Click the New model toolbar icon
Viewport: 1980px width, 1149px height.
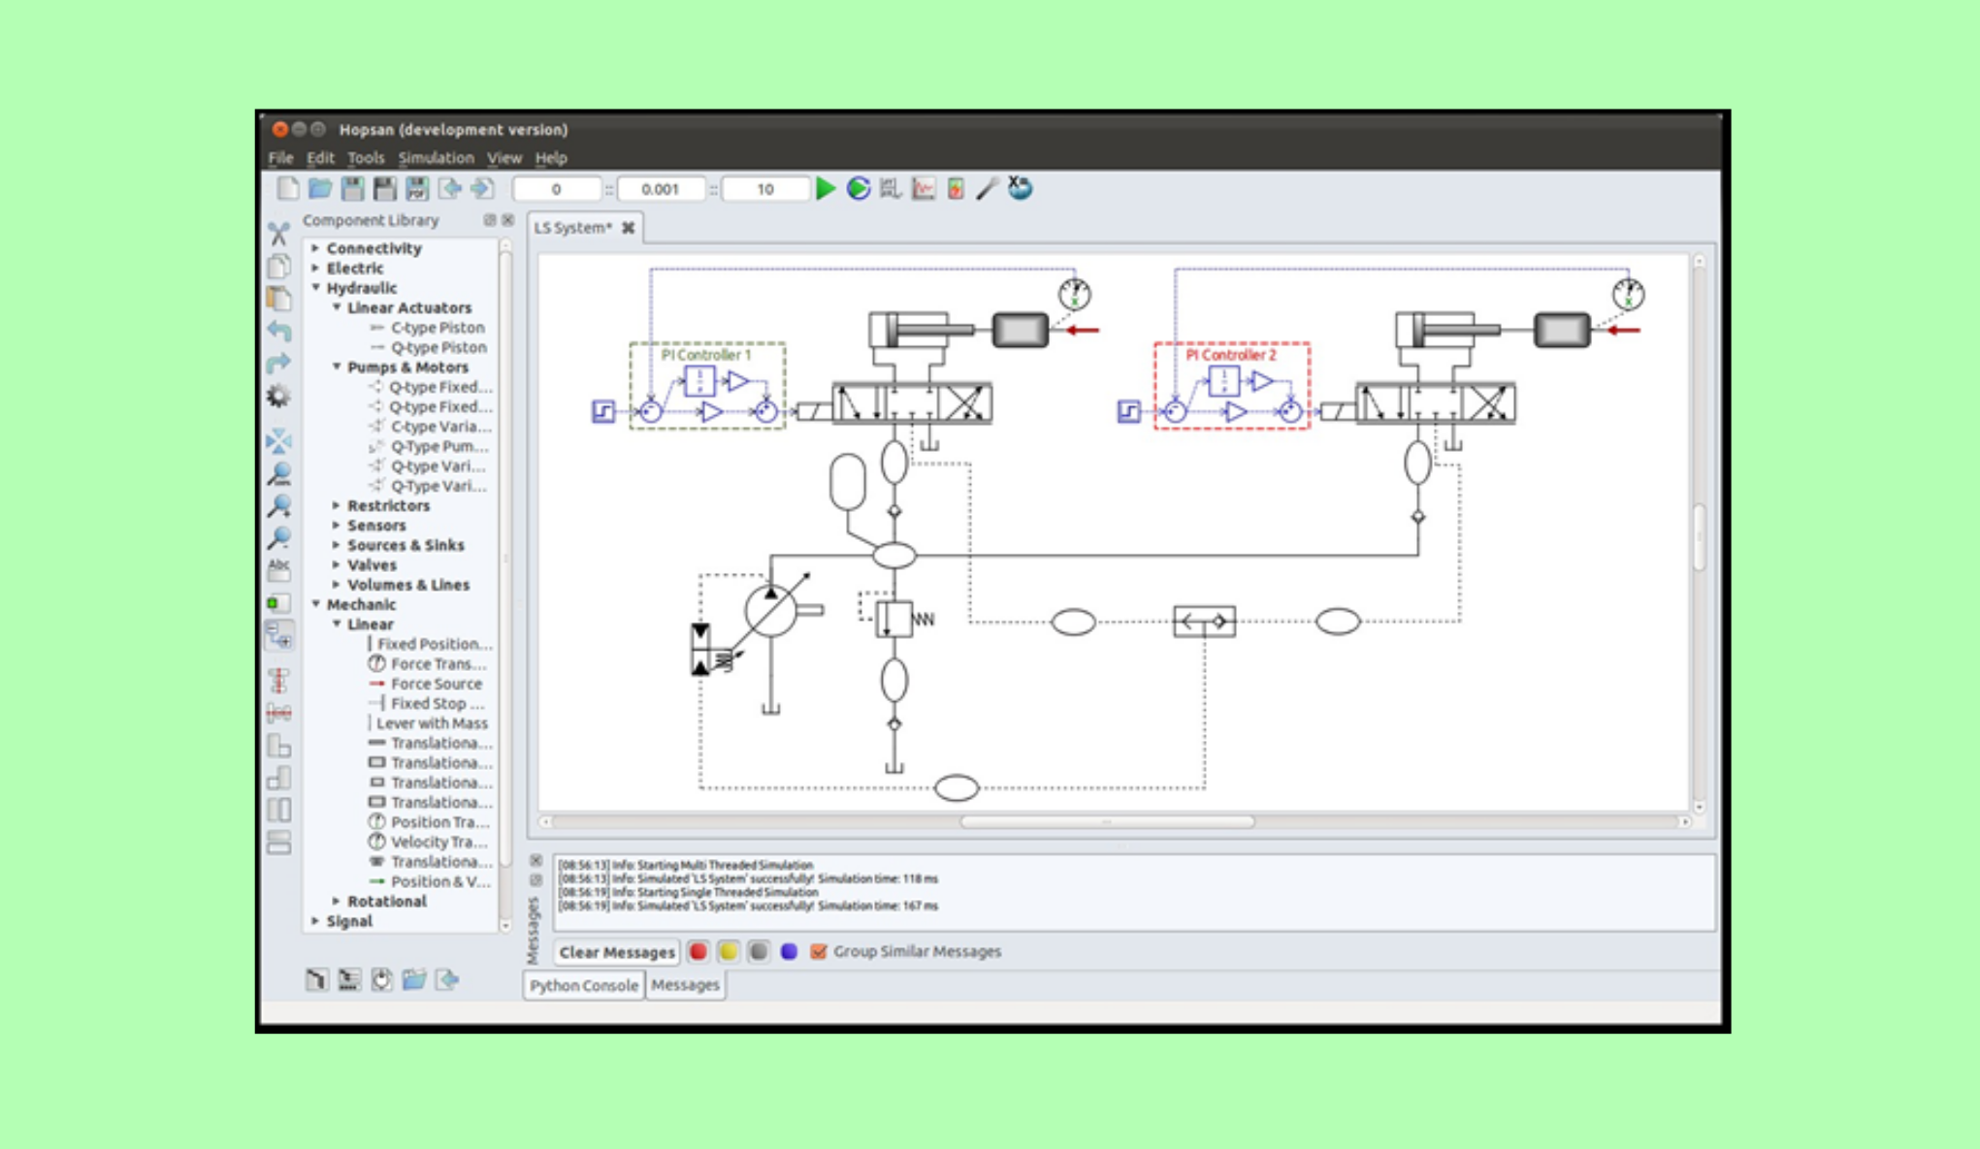pos(287,188)
